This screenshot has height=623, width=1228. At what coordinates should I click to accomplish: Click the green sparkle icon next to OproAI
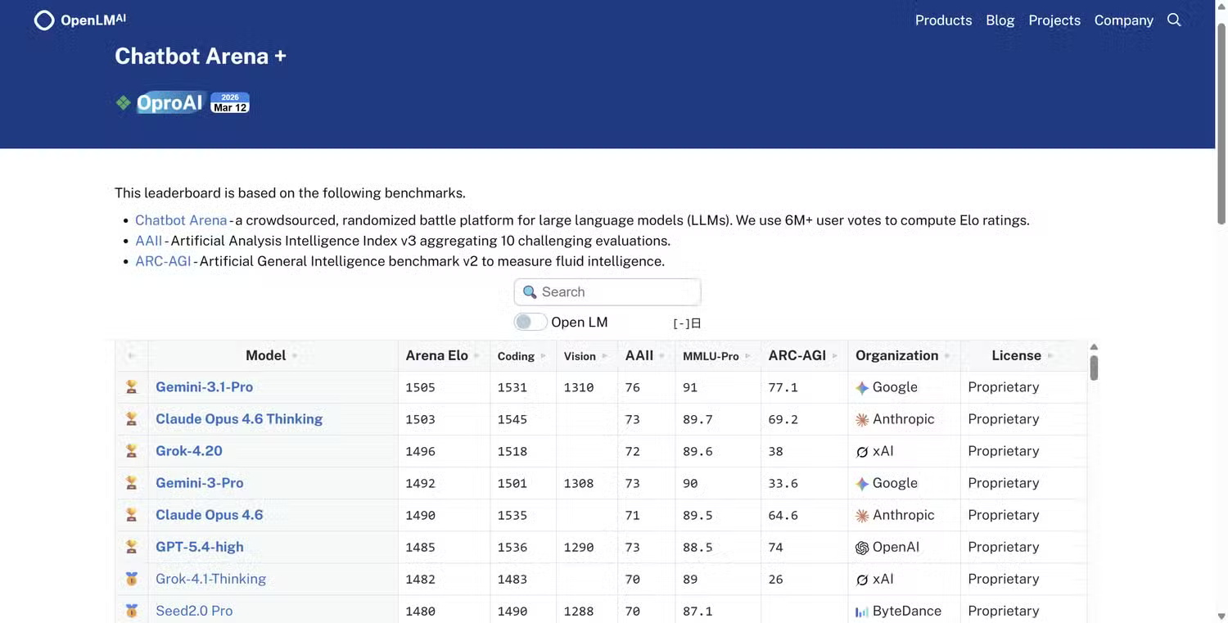tap(123, 102)
